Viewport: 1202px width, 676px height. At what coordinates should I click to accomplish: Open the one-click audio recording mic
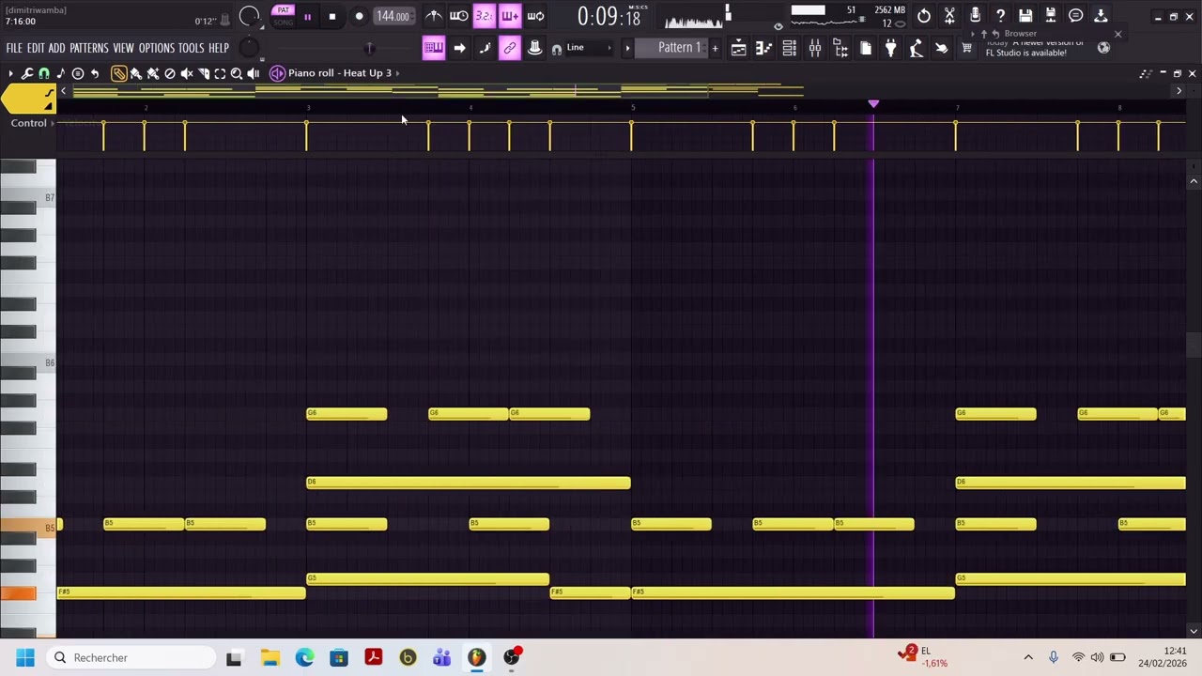pyautogui.click(x=975, y=16)
